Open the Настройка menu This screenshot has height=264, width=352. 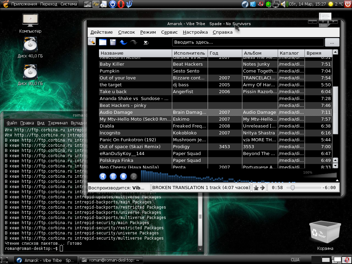pyautogui.click(x=195, y=32)
